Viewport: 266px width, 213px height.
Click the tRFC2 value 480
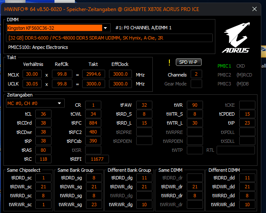(93, 132)
